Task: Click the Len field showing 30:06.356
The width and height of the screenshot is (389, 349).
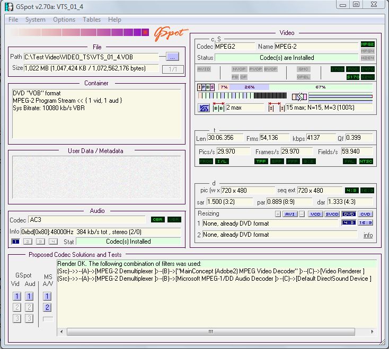Action: (225, 138)
